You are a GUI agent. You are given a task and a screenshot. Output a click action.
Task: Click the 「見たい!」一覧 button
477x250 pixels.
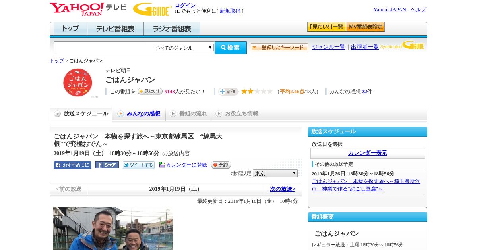click(x=326, y=27)
